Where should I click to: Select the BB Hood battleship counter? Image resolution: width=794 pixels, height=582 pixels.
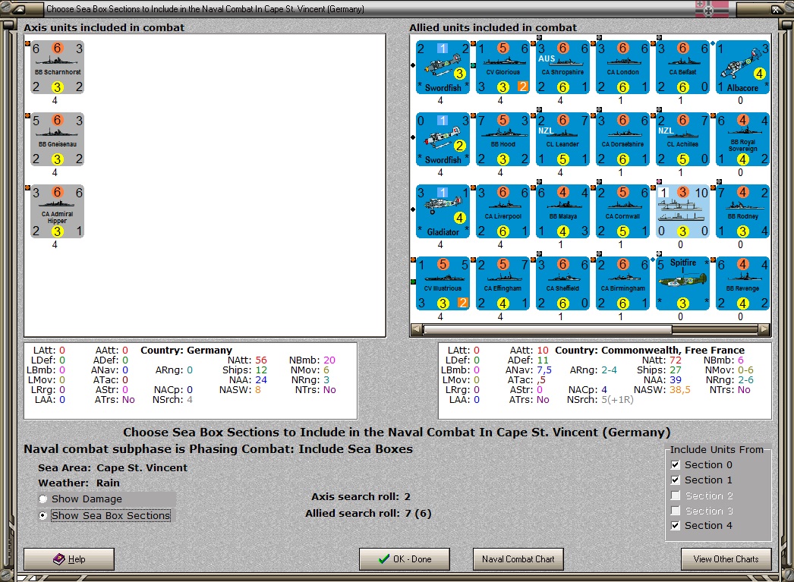point(503,140)
